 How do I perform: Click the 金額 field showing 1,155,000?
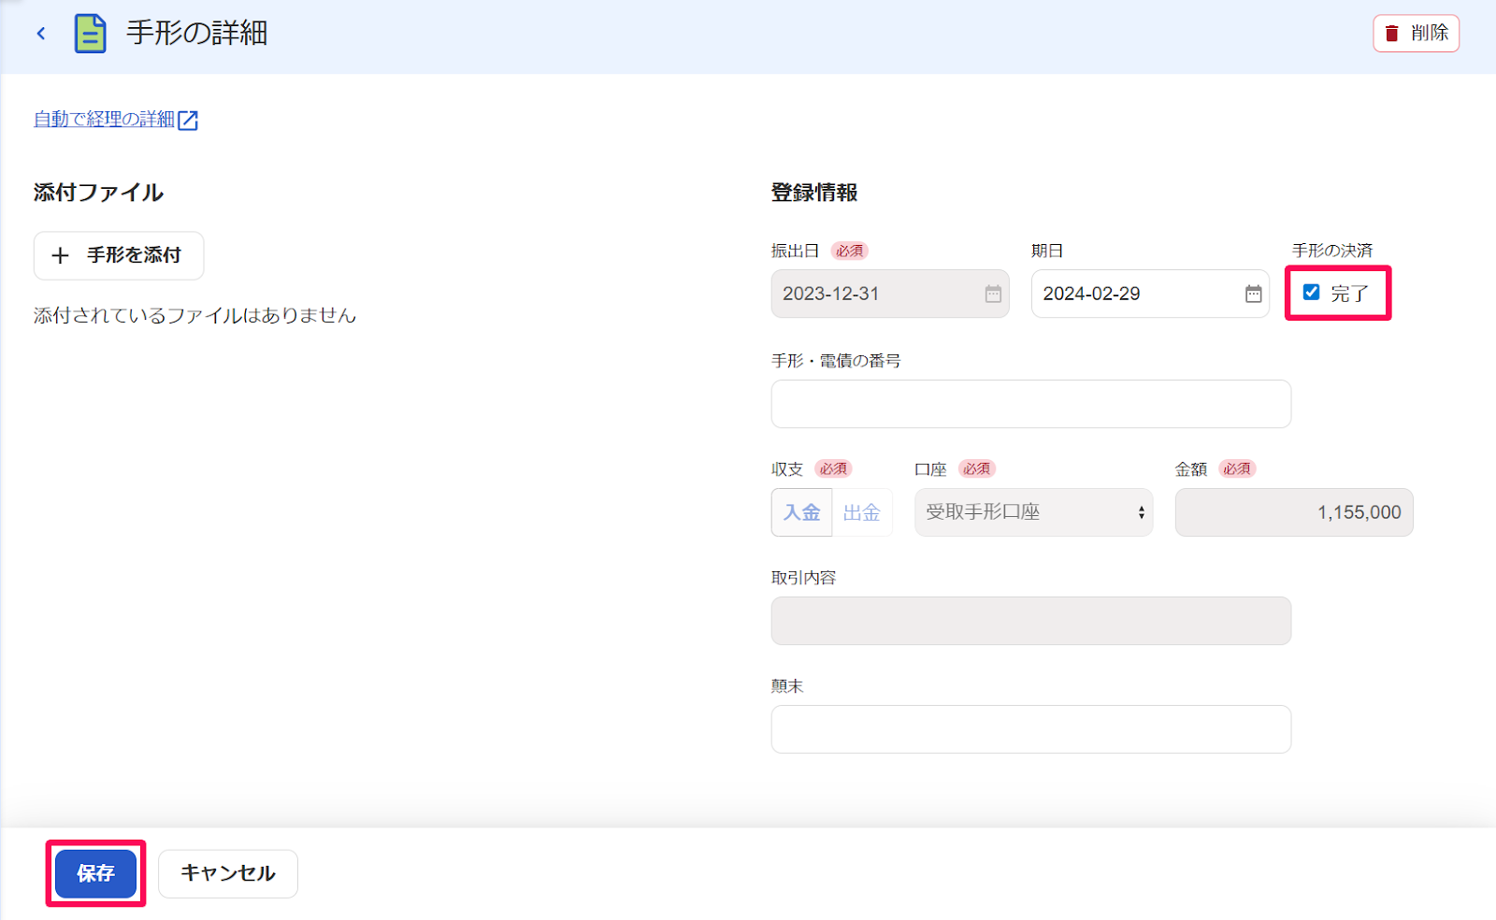(1294, 512)
